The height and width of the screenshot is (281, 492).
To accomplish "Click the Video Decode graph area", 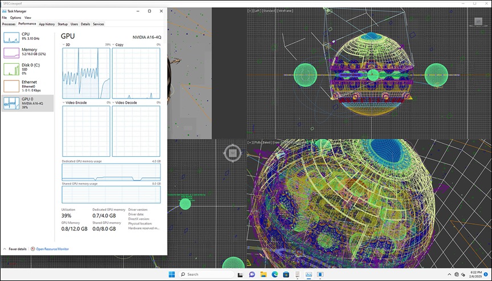I will pyautogui.click(x=136, y=131).
